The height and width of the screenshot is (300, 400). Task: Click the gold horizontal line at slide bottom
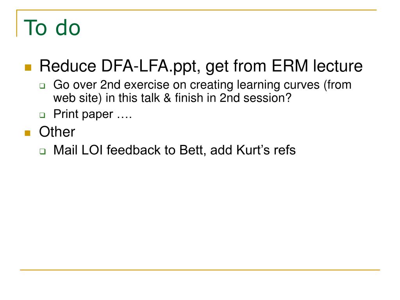(x=200, y=270)
